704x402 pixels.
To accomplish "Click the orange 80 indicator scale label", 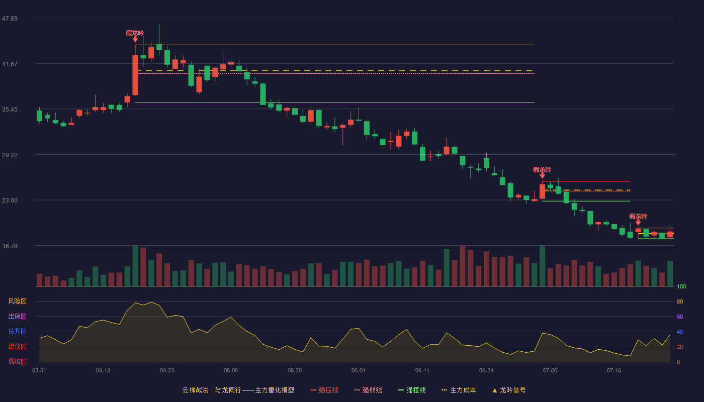I will pyautogui.click(x=680, y=302).
